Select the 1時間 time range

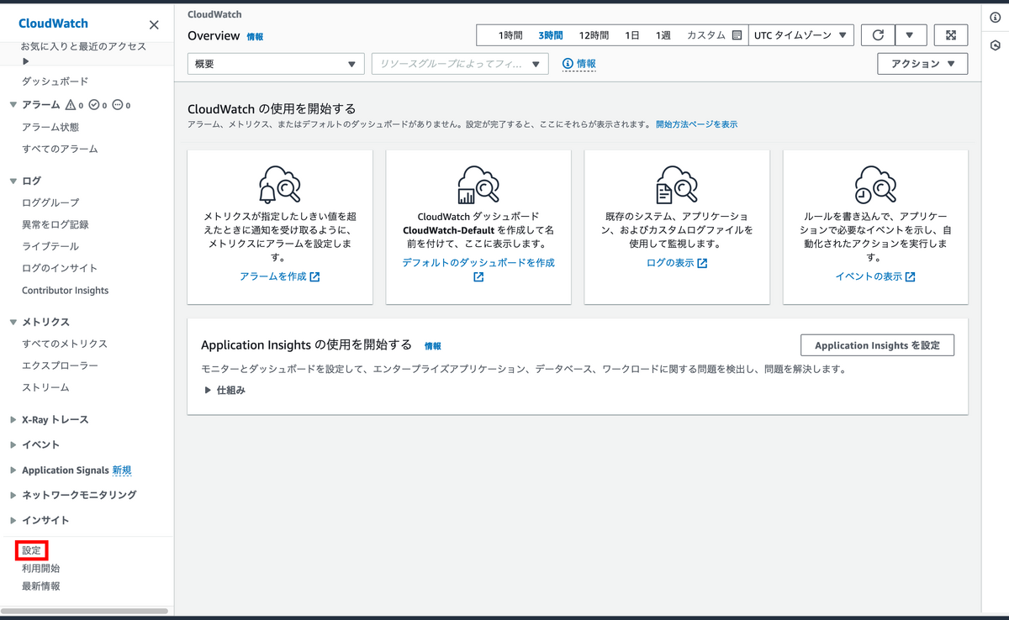pyautogui.click(x=510, y=35)
